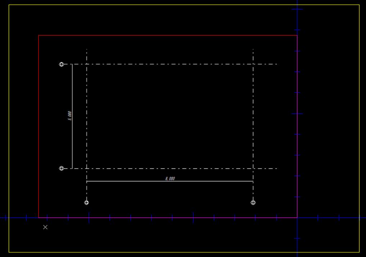Click the upper-left grid axis bubble
Viewport: 366px width, 257px height.
62,64
